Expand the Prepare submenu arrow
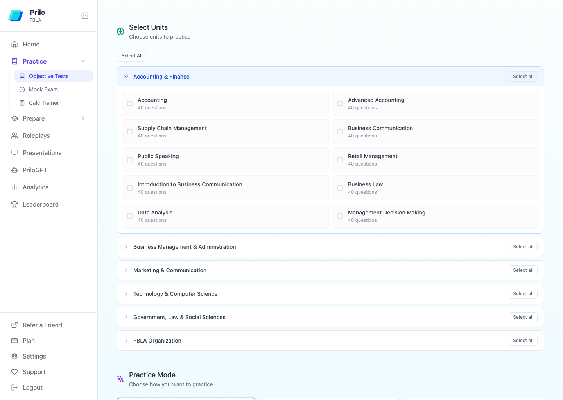The image size is (563, 400). pyautogui.click(x=83, y=118)
